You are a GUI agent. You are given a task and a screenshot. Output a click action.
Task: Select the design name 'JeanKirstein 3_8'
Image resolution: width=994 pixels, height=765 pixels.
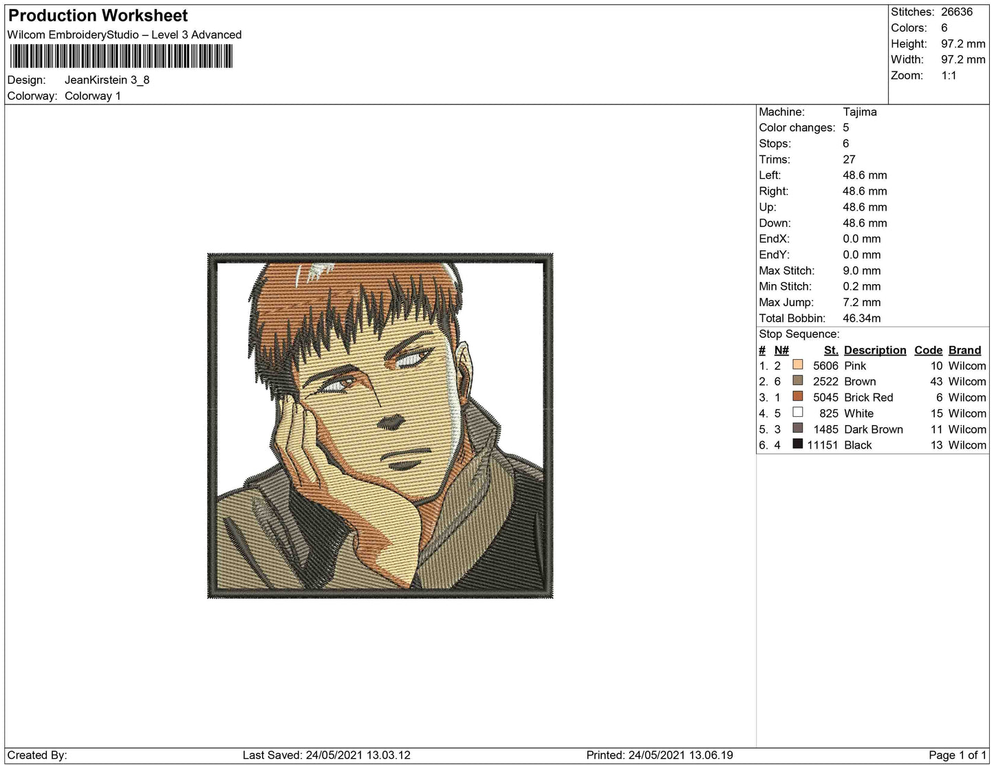click(107, 80)
